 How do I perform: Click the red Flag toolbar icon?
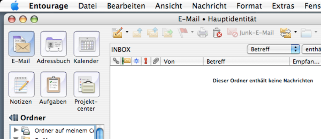(x=183, y=33)
